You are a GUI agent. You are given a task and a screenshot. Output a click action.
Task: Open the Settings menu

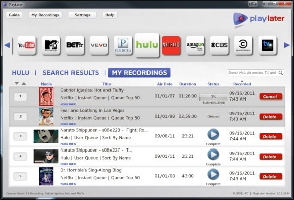[x=82, y=15]
